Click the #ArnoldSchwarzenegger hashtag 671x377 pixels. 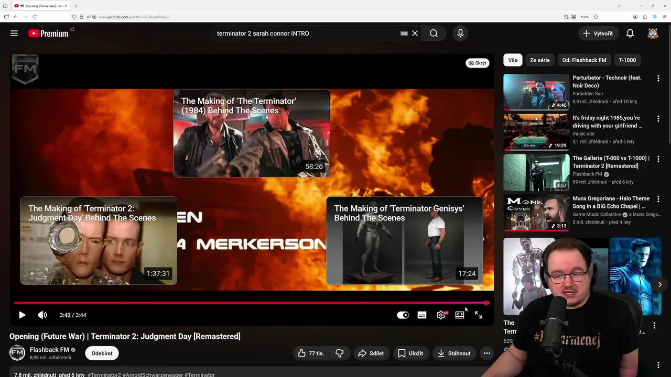click(x=153, y=375)
